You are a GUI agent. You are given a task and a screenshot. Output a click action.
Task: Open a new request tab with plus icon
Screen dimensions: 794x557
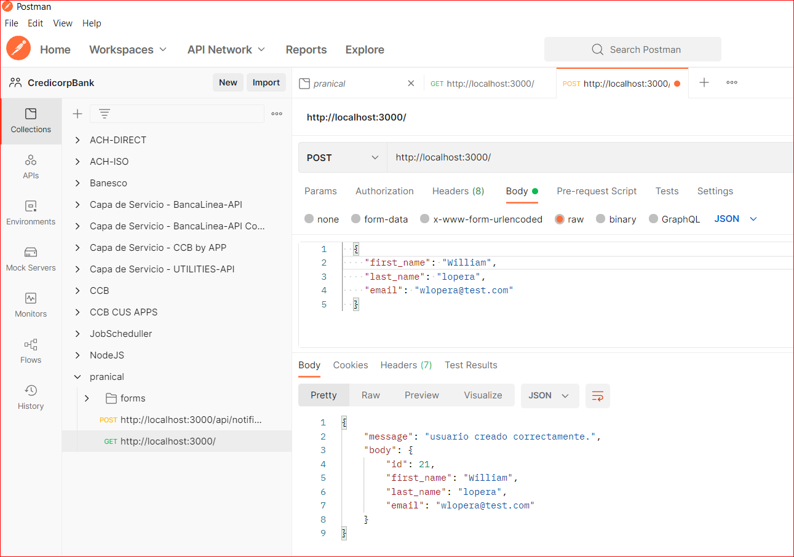click(x=704, y=82)
